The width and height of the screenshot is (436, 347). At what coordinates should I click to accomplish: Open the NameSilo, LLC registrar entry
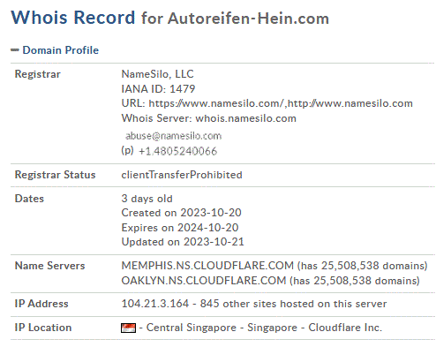coord(157,74)
